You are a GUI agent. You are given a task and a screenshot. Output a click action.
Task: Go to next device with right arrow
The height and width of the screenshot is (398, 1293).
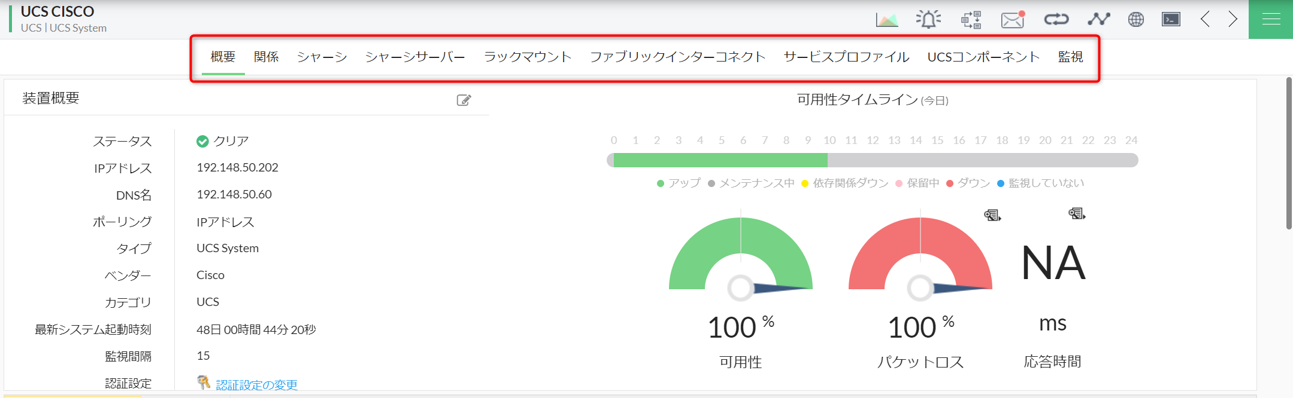(1233, 20)
